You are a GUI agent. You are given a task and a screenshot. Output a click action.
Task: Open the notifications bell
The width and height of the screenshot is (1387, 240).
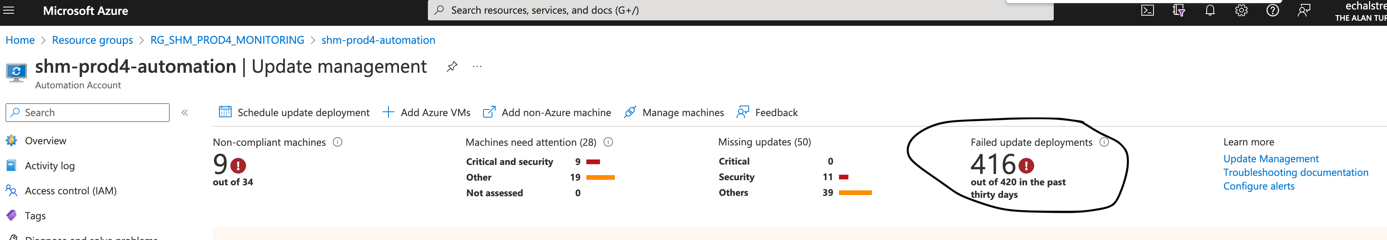(1211, 10)
